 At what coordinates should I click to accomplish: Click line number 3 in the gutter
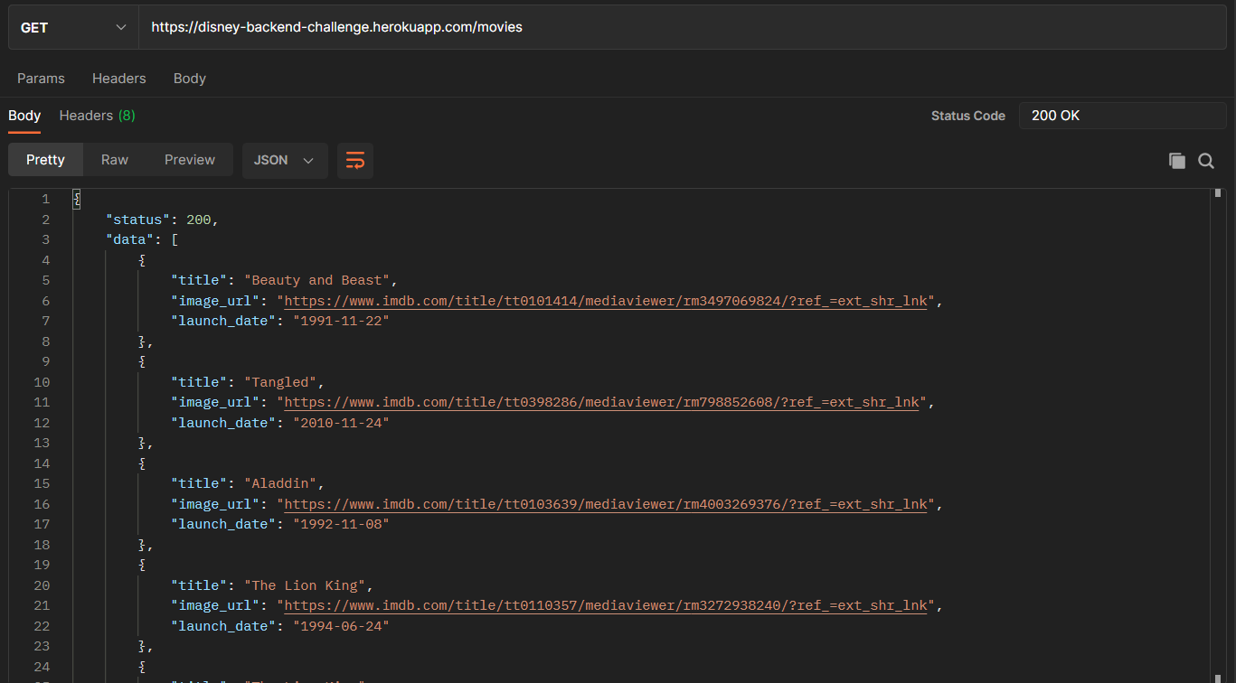pos(45,239)
